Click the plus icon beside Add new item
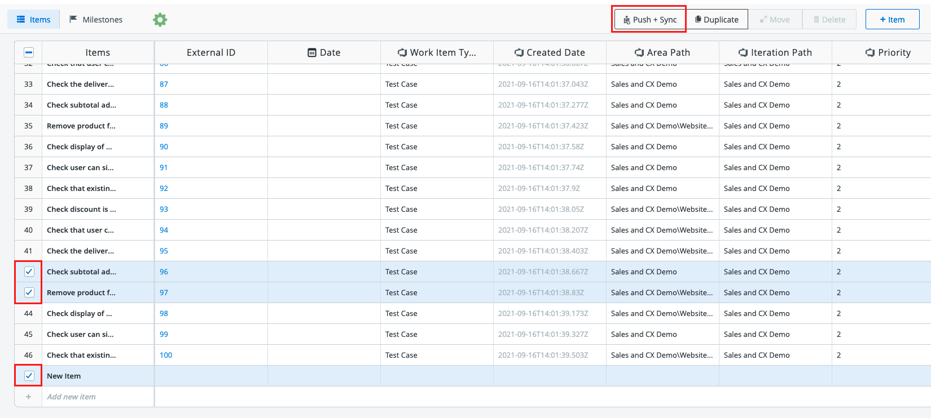The width and height of the screenshot is (931, 418). (28, 397)
